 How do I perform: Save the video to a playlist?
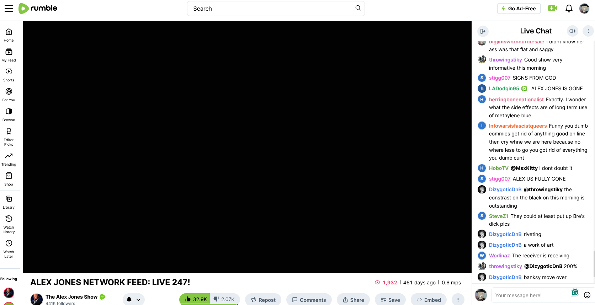[x=390, y=300]
